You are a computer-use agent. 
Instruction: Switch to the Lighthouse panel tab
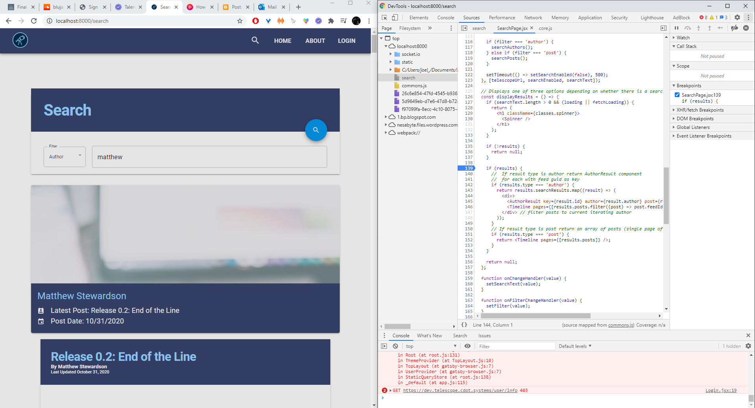[652, 17]
